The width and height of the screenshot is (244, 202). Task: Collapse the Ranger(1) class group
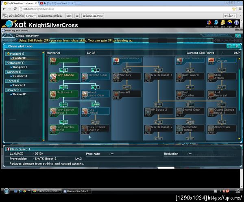coord(23,63)
